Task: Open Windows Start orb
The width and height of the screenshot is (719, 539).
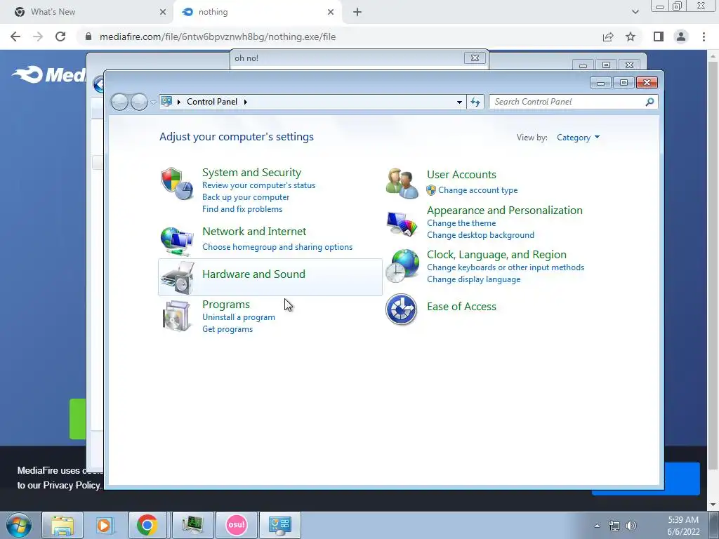Action: click(19, 525)
